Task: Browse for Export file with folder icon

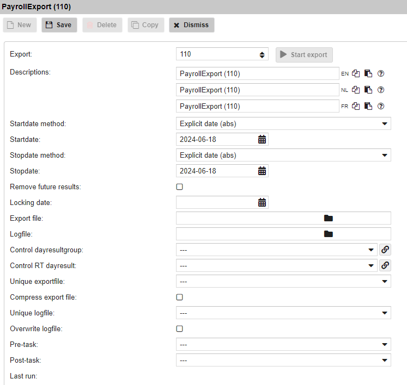Action: point(328,219)
